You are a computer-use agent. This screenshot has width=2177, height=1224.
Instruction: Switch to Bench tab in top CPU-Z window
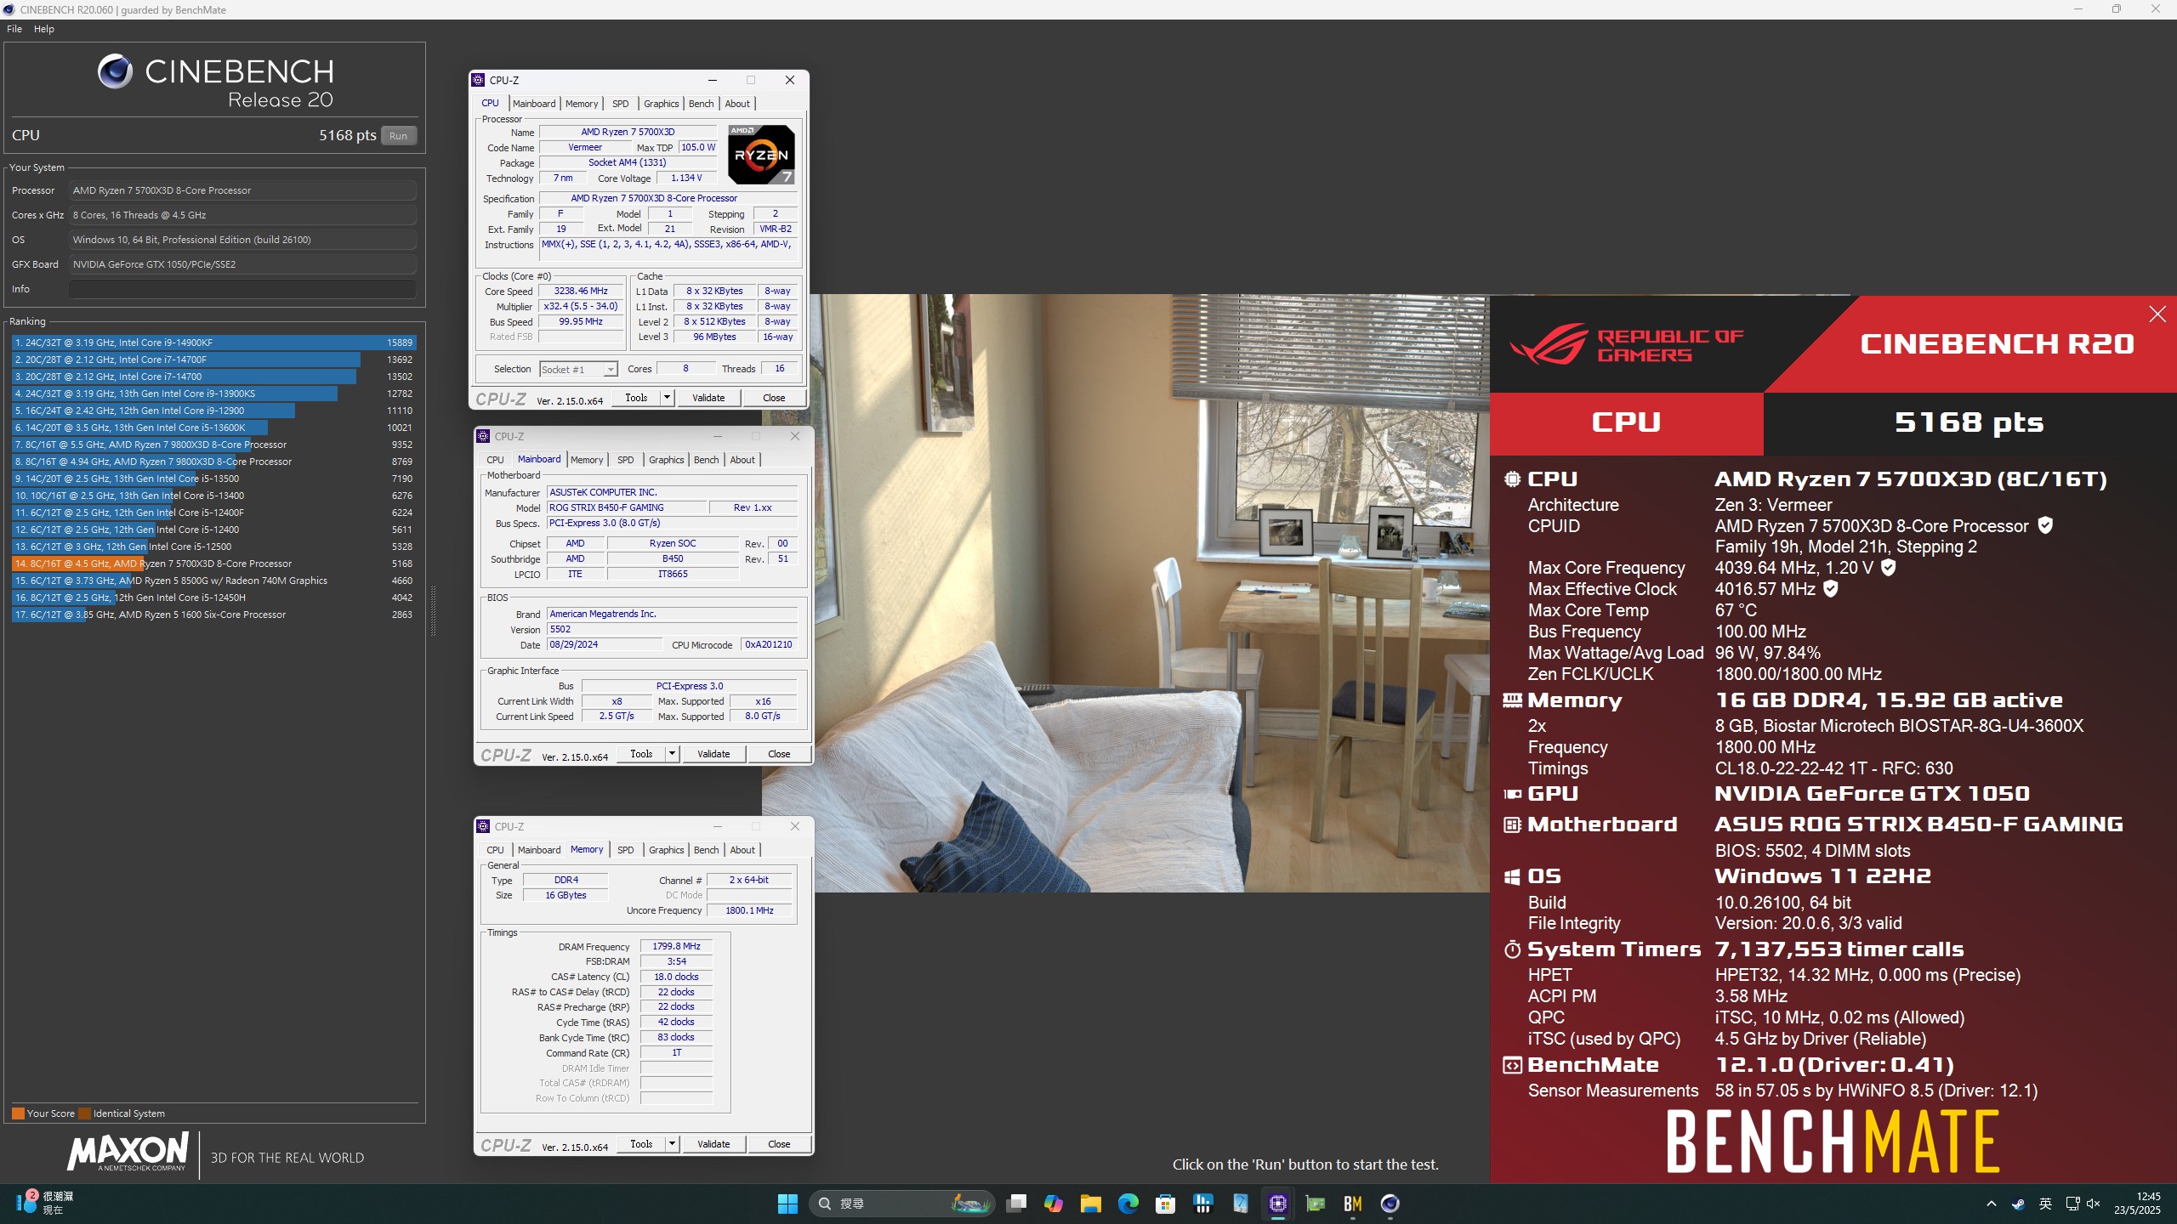click(701, 104)
